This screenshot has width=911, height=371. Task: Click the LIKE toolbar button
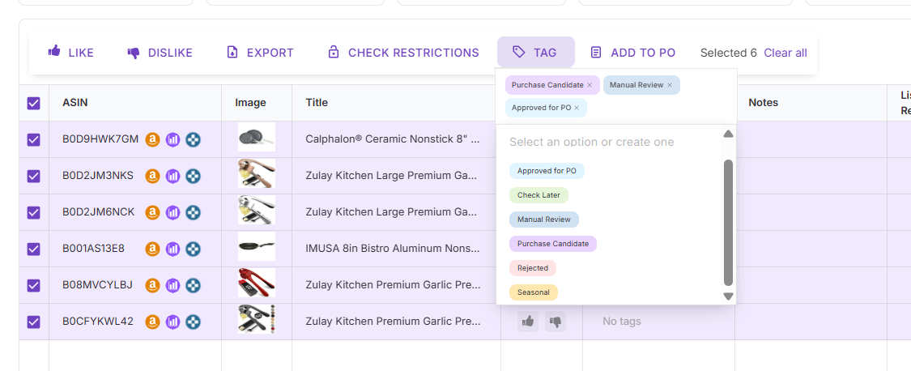71,53
